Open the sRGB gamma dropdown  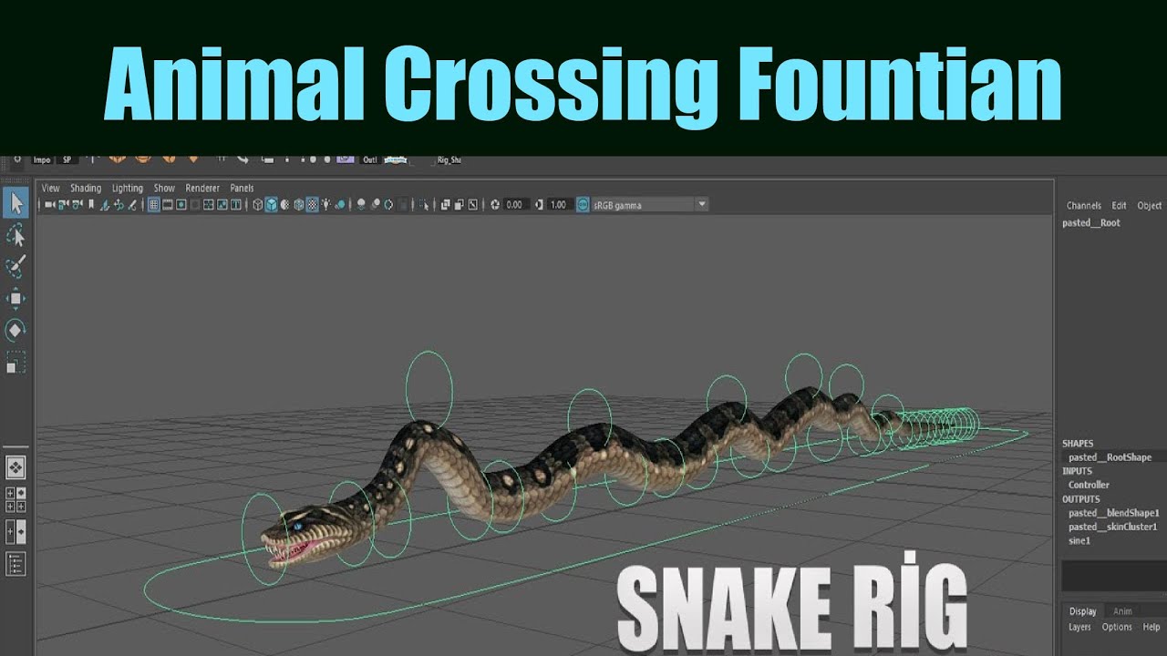[649, 205]
